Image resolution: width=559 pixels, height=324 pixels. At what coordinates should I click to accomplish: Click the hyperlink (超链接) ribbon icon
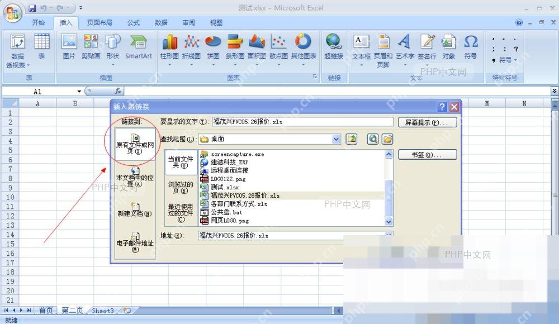334,46
